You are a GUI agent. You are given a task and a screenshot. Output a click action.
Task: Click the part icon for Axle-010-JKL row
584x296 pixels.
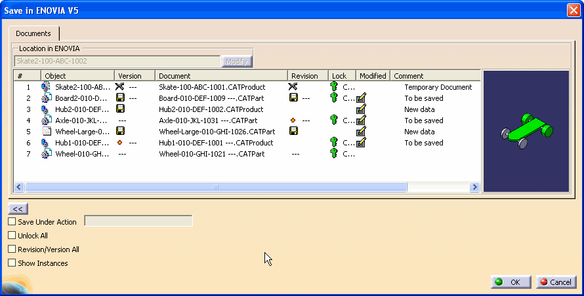tap(46, 120)
